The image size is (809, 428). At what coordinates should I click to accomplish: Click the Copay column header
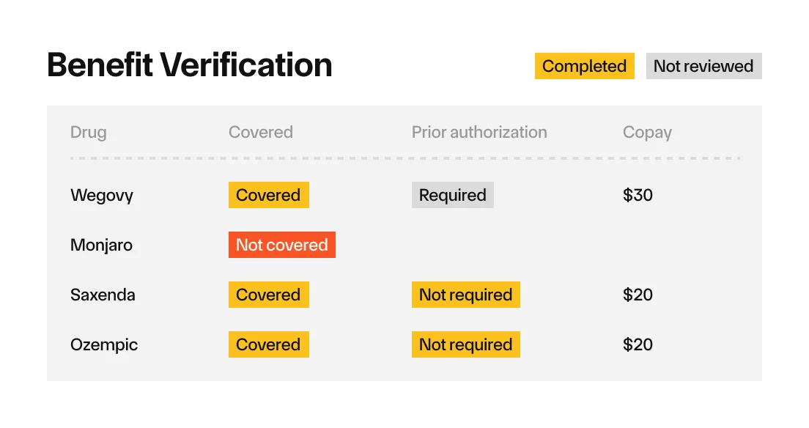647,133
